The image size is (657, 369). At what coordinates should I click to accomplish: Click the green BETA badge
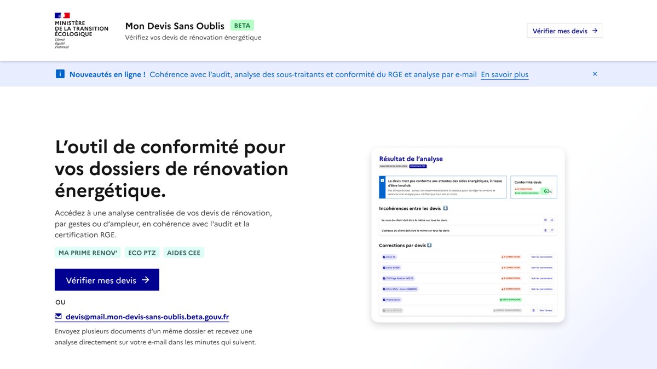[242, 25]
